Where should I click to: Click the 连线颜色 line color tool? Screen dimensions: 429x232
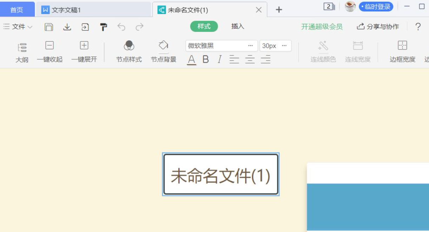click(323, 52)
